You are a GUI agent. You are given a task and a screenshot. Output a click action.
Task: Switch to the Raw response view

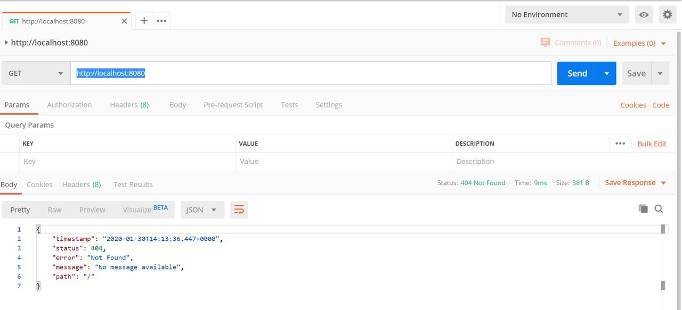point(54,210)
